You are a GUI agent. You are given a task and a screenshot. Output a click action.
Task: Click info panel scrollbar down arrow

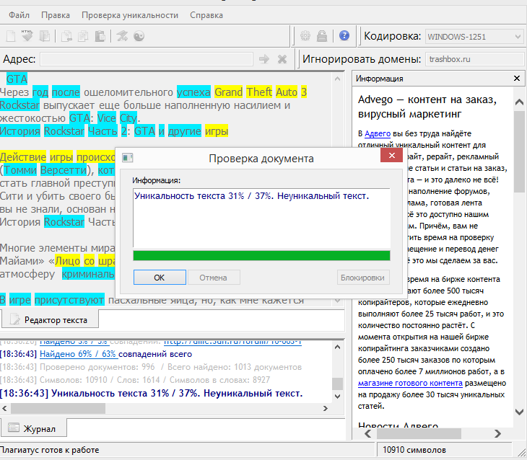(x=519, y=412)
